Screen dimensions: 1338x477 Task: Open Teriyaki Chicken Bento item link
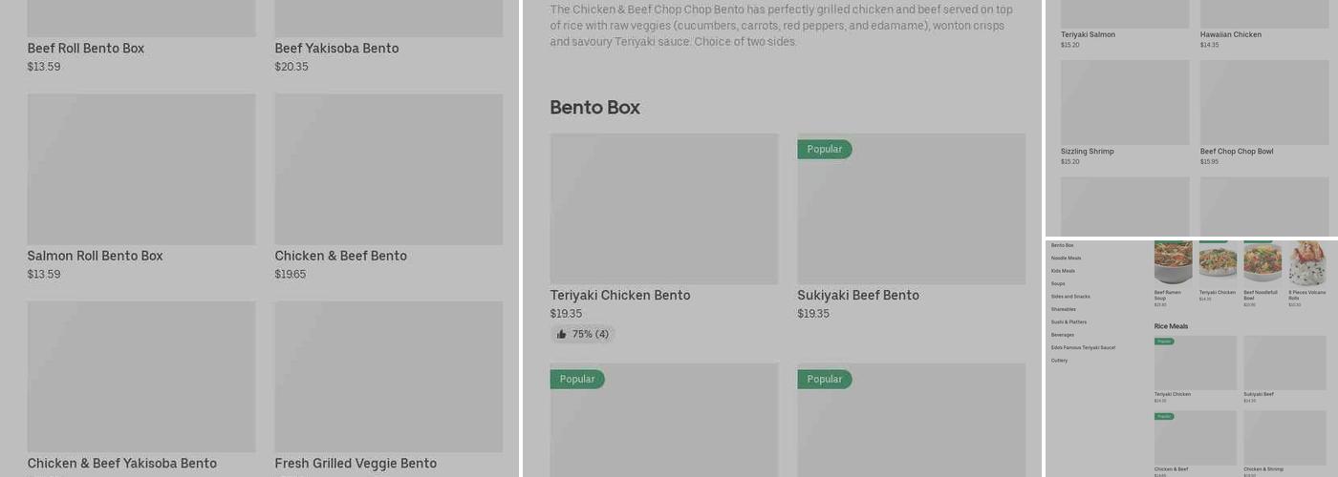tap(619, 296)
